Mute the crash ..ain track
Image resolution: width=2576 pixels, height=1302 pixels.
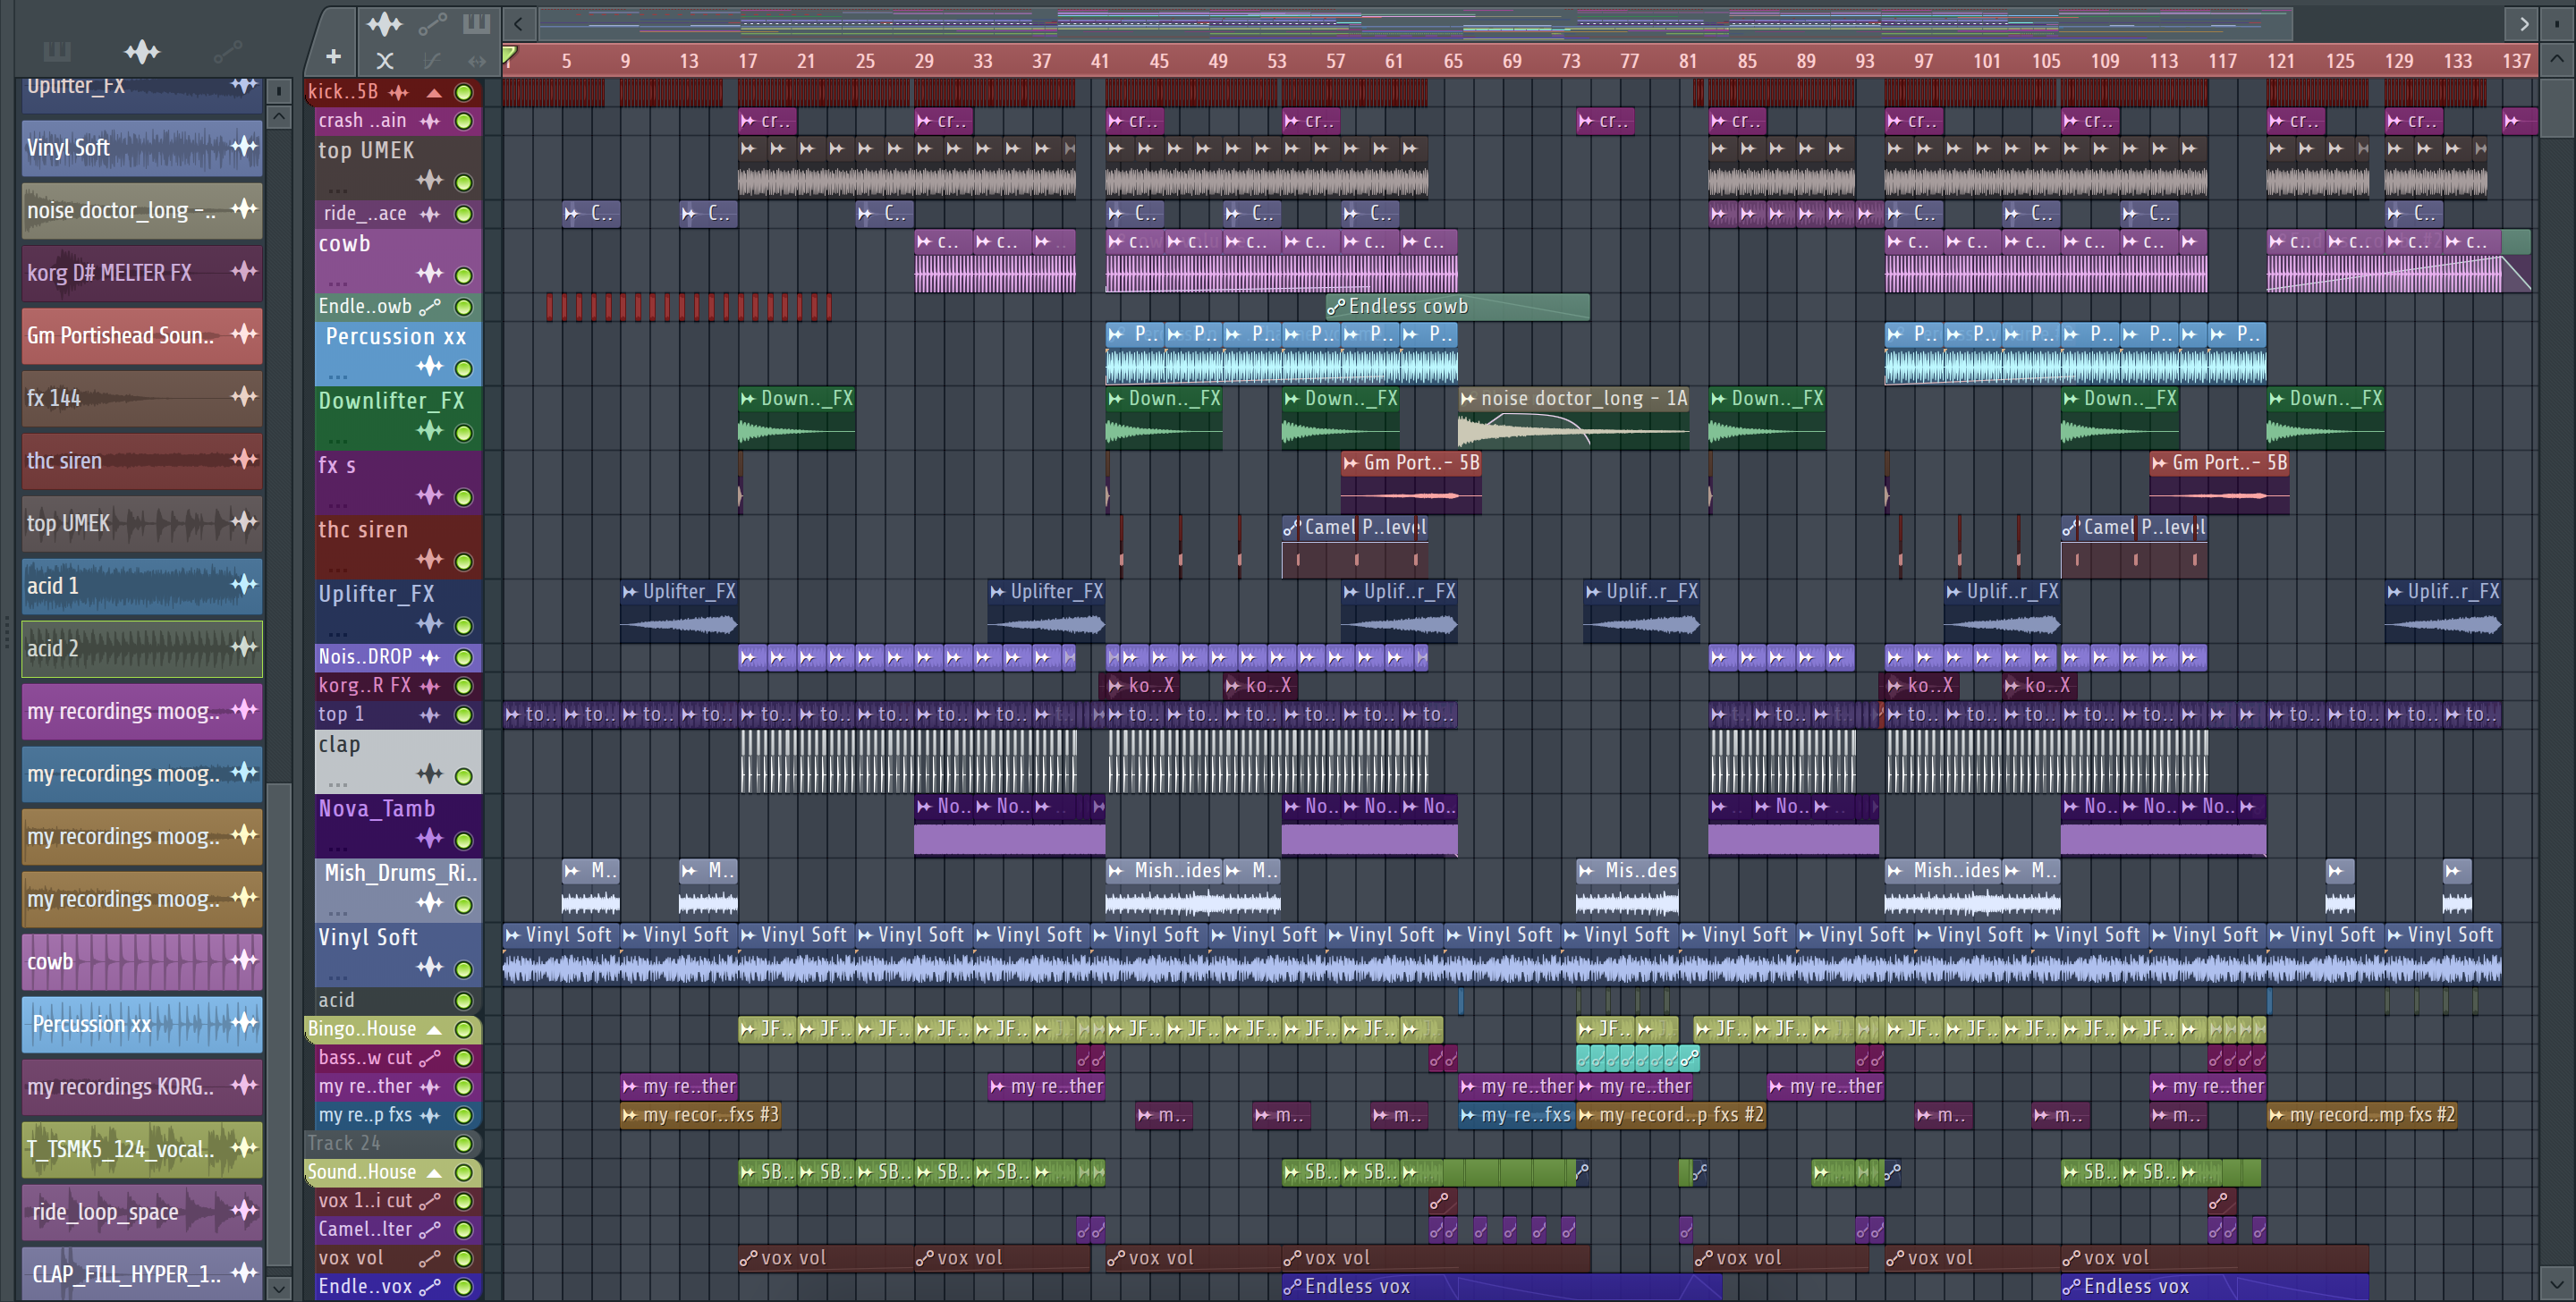point(464,121)
